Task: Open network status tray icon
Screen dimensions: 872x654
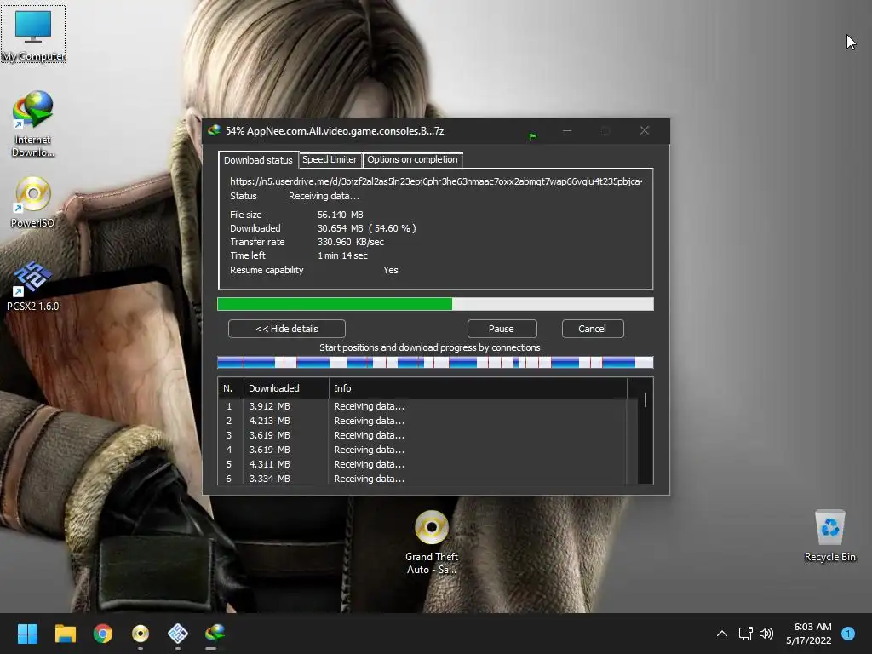Action: 745,634
